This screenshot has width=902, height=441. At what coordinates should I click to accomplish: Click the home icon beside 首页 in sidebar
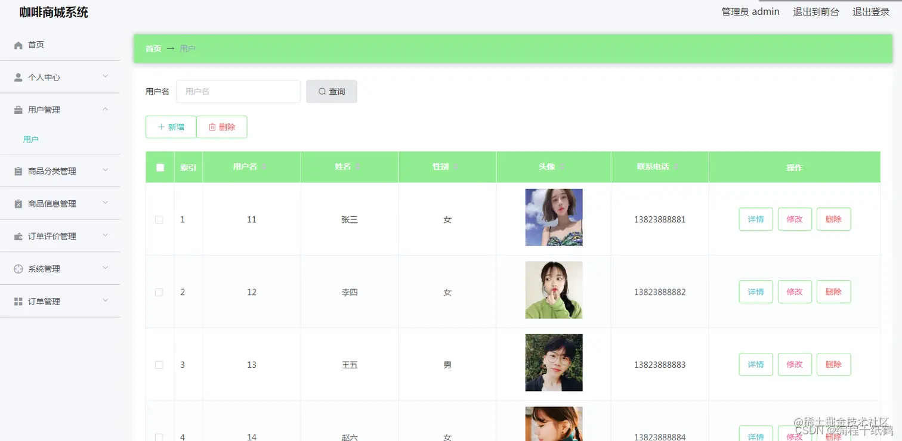(x=18, y=45)
